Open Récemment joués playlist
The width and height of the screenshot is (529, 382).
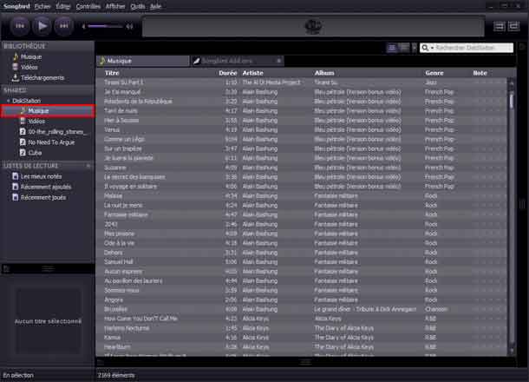[x=42, y=197]
